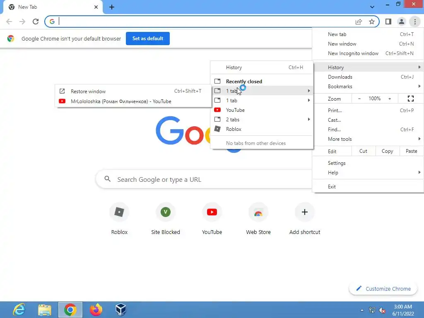Bookmark this tab with the star icon

tap(372, 22)
